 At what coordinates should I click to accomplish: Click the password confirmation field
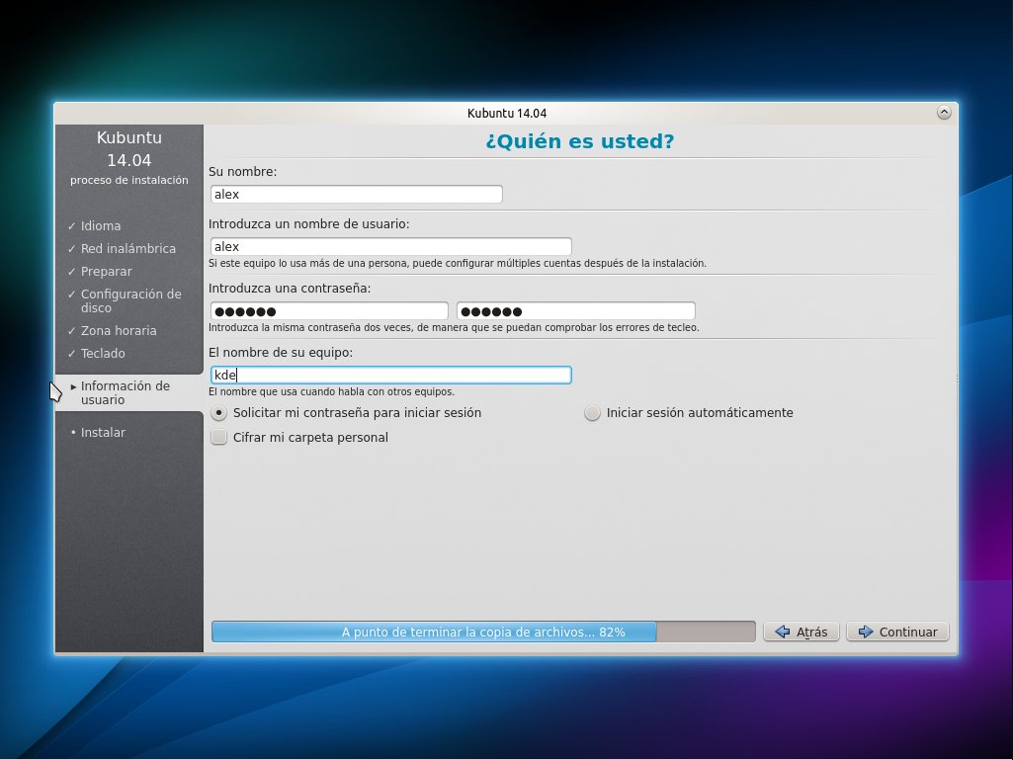576,311
